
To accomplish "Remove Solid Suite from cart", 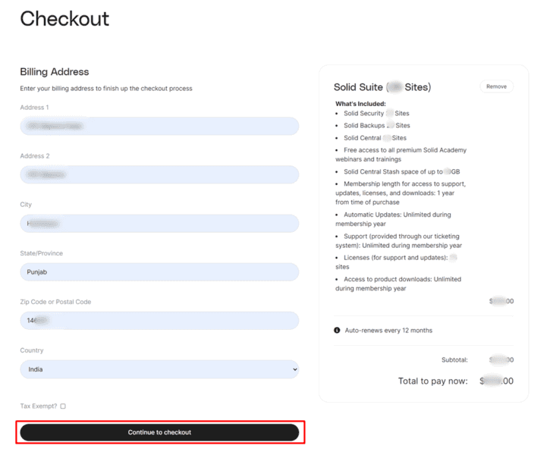I will 496,86.
